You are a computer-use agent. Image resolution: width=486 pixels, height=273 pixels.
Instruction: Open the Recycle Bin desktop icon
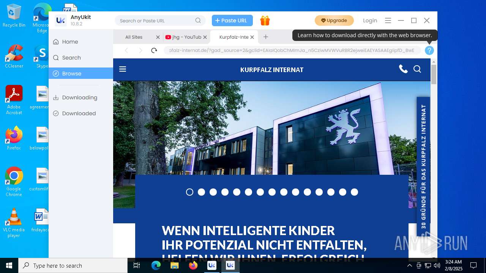pos(14,16)
